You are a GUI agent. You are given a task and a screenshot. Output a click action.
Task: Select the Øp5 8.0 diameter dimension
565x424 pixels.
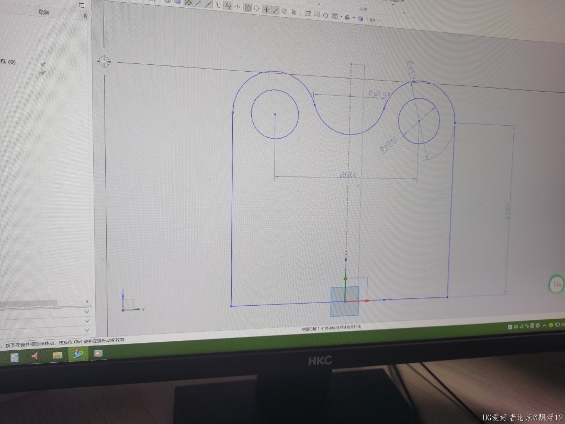point(388,143)
